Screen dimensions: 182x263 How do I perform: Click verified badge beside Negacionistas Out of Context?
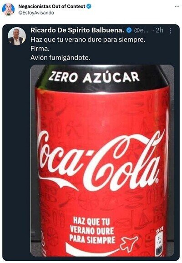(x=89, y=6)
